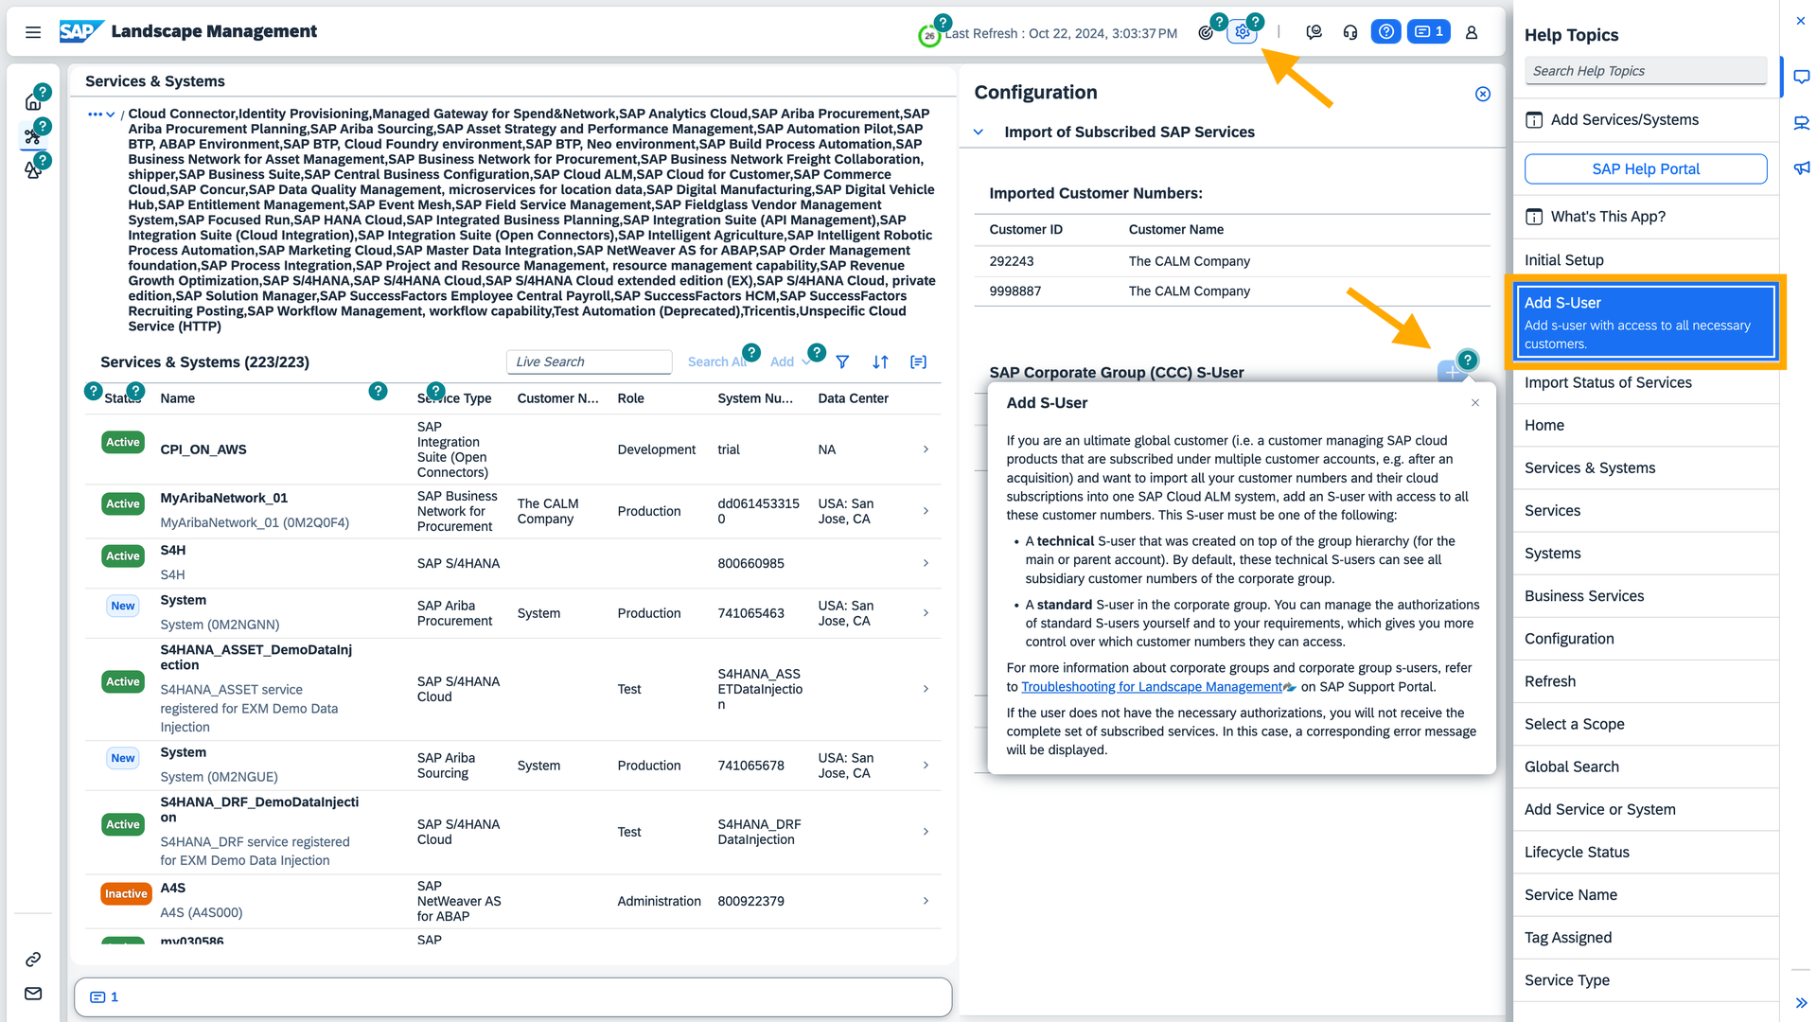Select Services & Systems in Help Topics list

tap(1590, 468)
